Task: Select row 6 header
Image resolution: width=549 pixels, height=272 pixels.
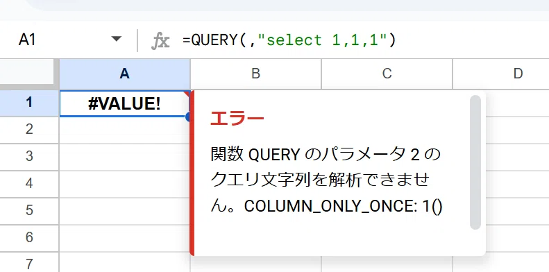Action: coord(29,237)
